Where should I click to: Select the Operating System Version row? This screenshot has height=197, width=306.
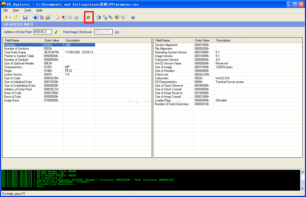pyautogui.click(x=200, y=52)
